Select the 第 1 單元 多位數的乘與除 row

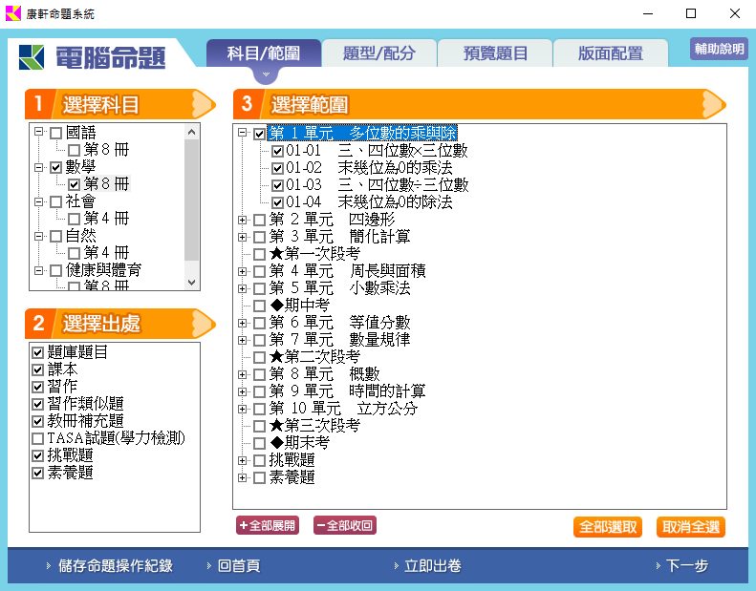click(x=362, y=133)
